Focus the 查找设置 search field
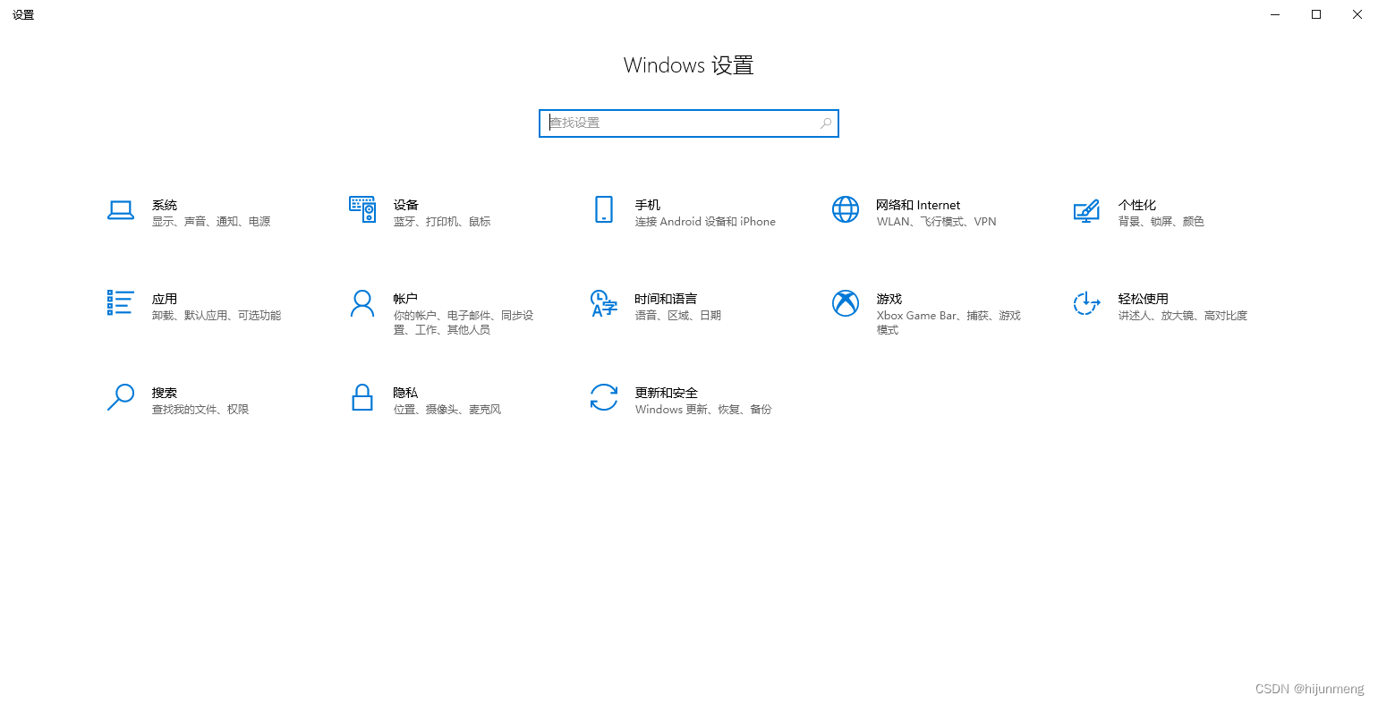This screenshot has width=1378, height=704. coord(689,123)
